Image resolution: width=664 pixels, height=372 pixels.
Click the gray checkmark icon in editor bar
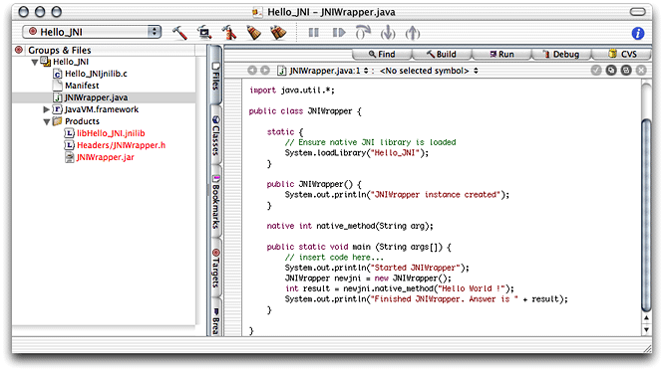point(596,70)
